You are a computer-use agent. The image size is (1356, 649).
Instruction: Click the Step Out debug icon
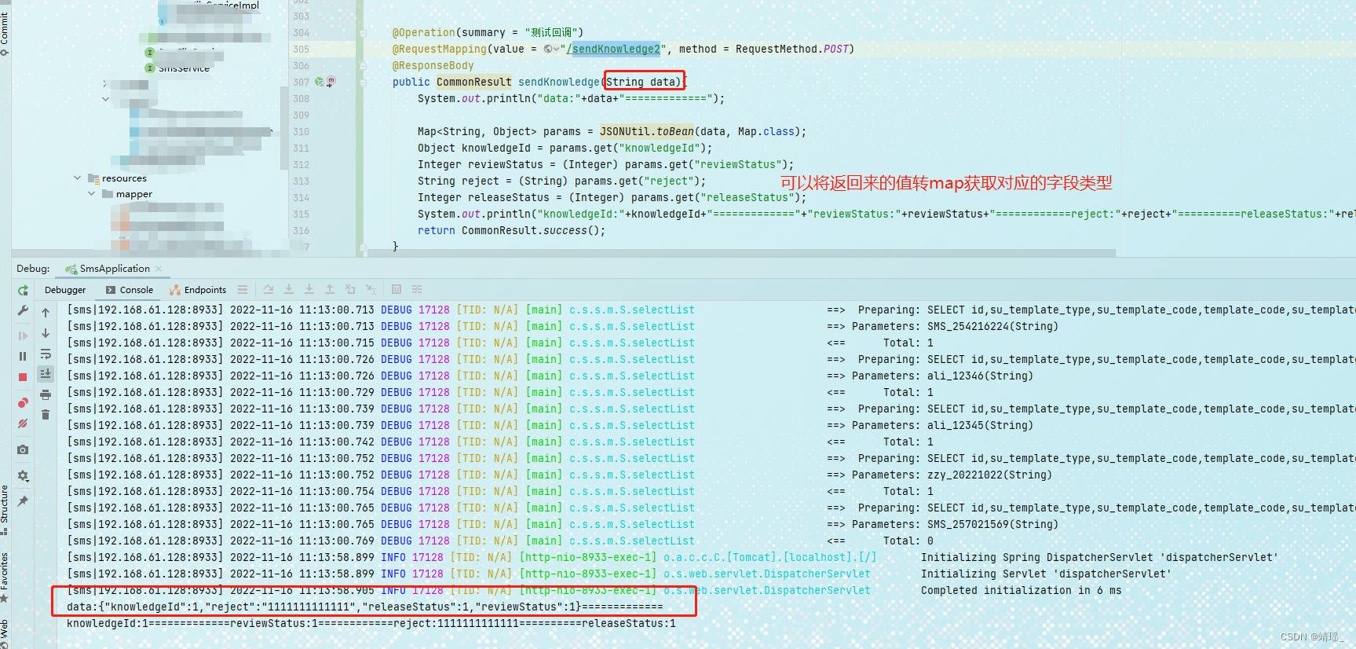[330, 290]
